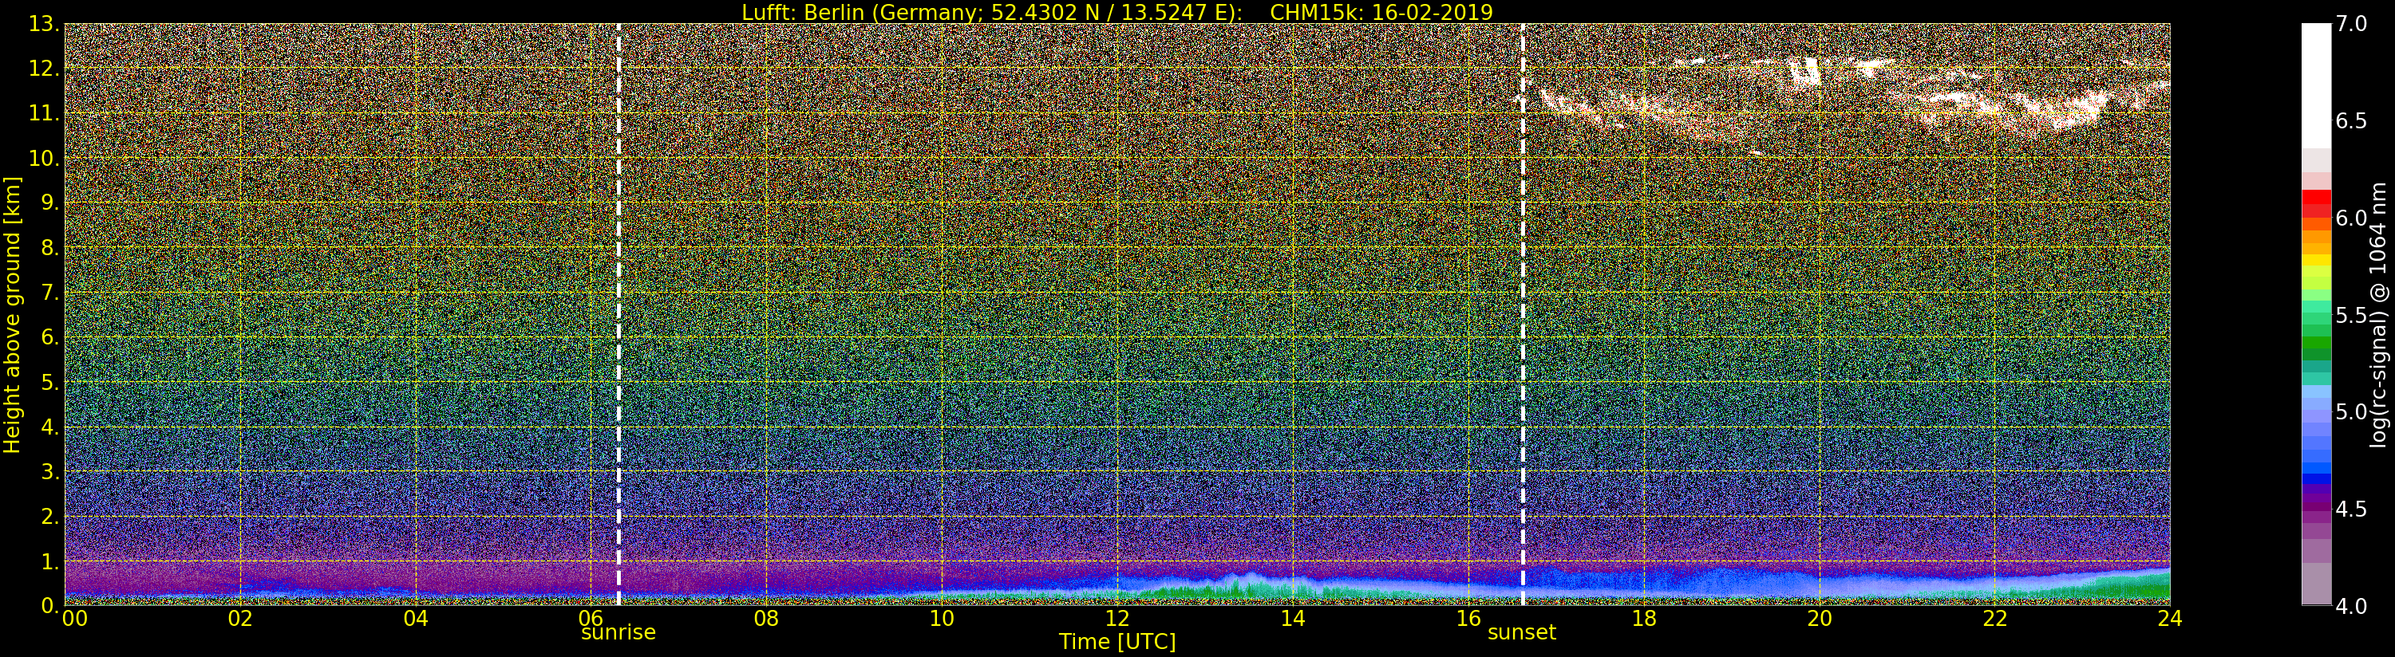
Task: Click the '02' time axis tick label
Action: [241, 619]
